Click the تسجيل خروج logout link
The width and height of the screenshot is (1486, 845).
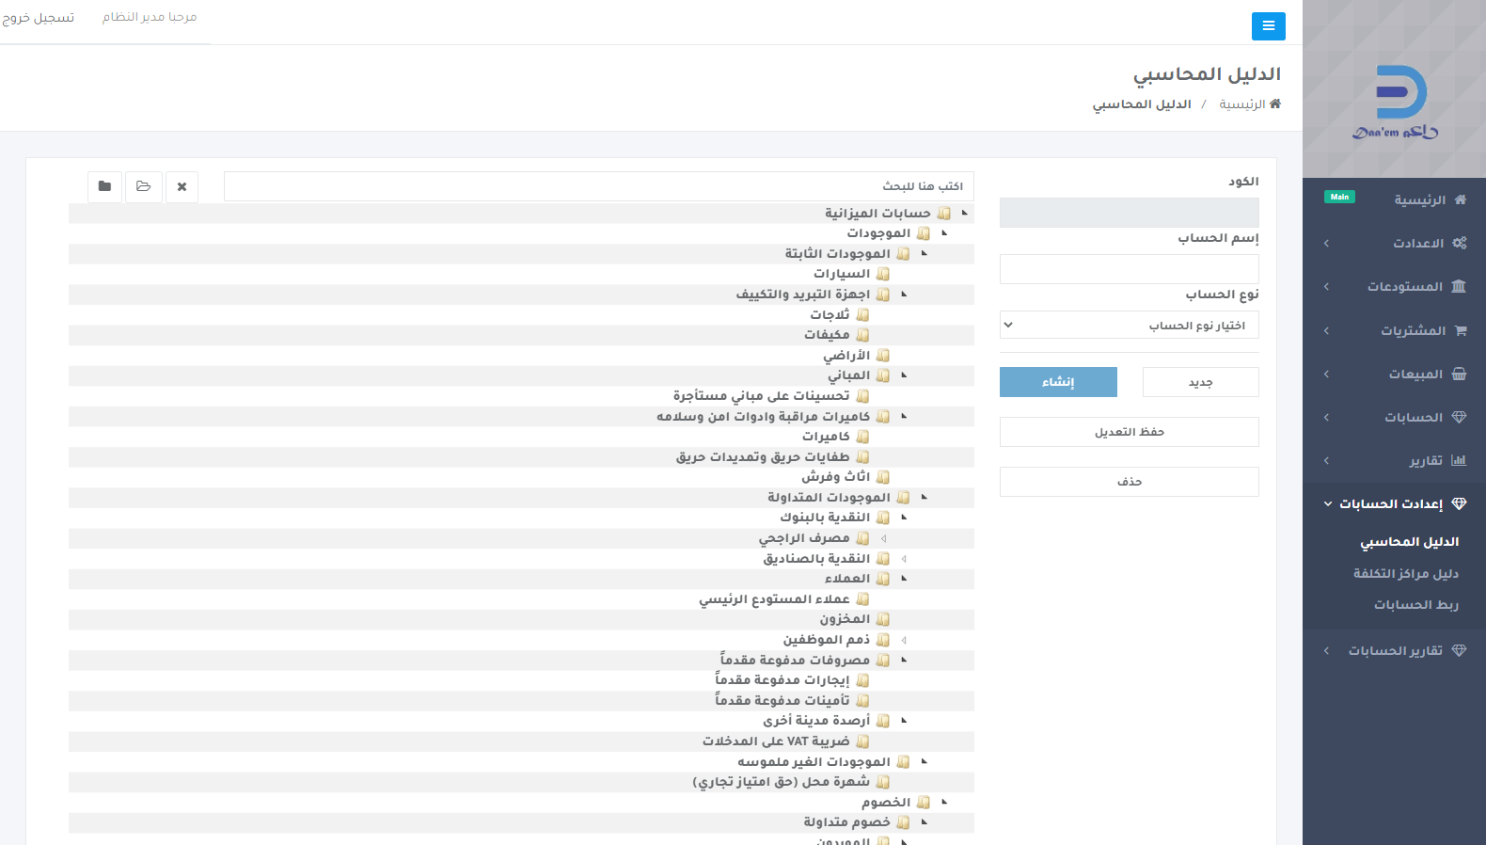click(39, 18)
